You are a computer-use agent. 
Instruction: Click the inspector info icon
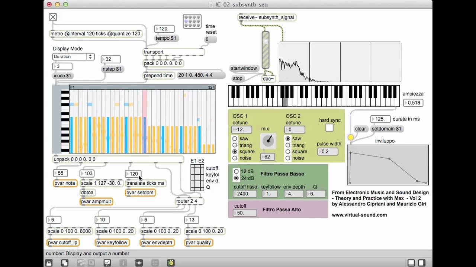pyautogui.click(x=123, y=263)
